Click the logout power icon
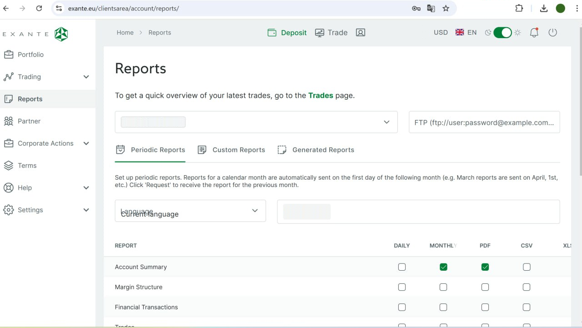 pyautogui.click(x=552, y=32)
